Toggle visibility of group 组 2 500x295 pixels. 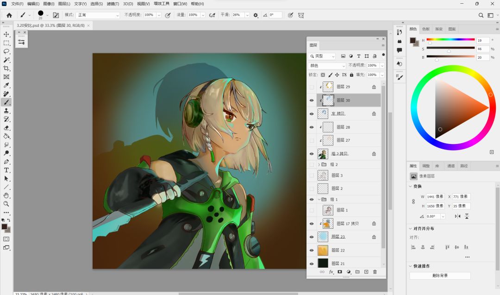tap(312, 165)
